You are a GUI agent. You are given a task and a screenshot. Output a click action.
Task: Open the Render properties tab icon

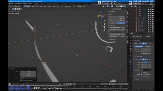[x=131, y=40]
